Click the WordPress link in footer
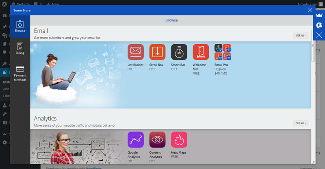 tap(94, 168)
